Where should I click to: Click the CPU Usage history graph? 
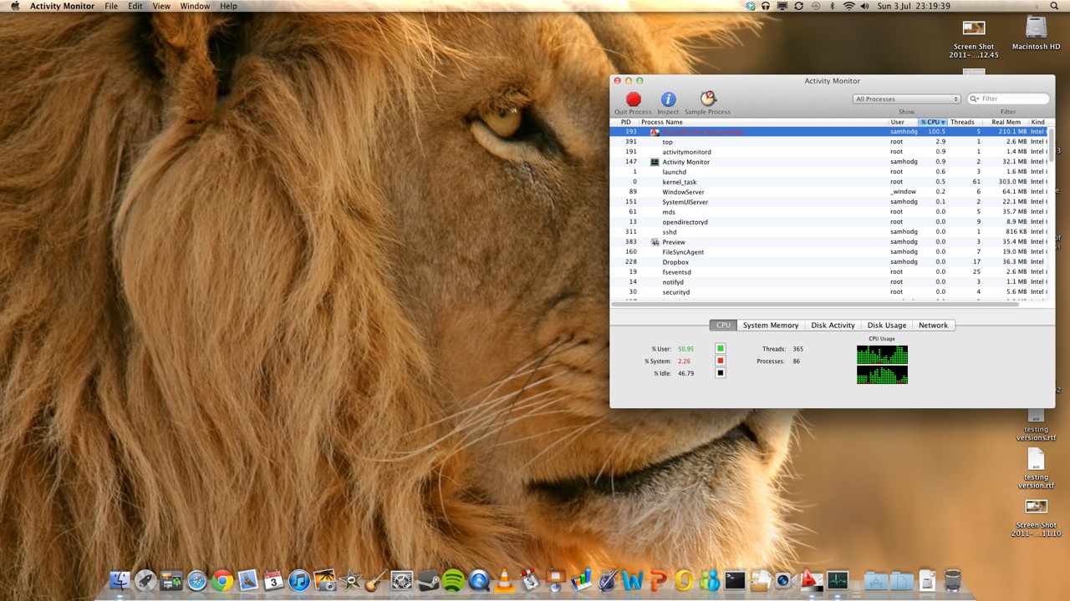[882, 365]
